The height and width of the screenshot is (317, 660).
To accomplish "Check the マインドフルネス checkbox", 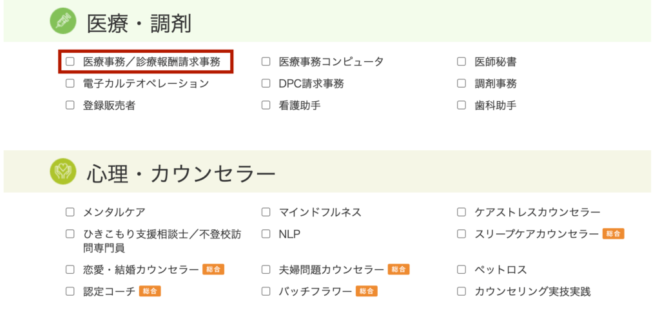I will 266,212.
